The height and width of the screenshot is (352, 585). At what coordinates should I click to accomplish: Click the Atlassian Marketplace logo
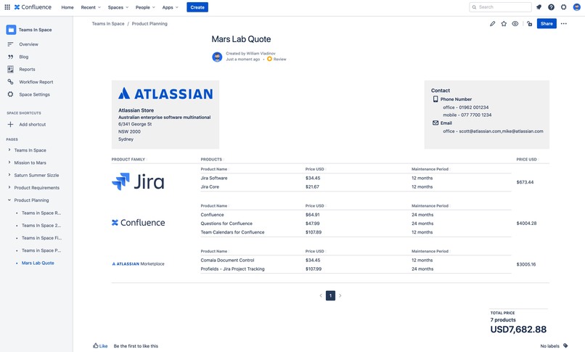(x=138, y=264)
